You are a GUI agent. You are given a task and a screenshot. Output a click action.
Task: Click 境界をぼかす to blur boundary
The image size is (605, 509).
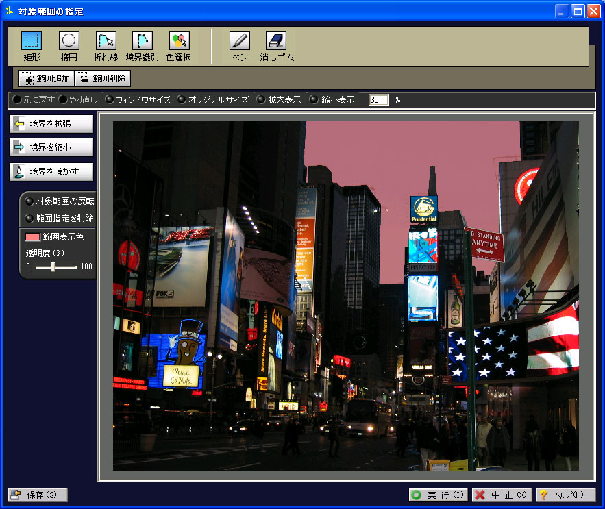[x=51, y=171]
